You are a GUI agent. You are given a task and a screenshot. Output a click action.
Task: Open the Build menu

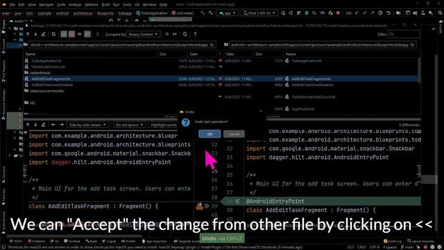click(105, 5)
